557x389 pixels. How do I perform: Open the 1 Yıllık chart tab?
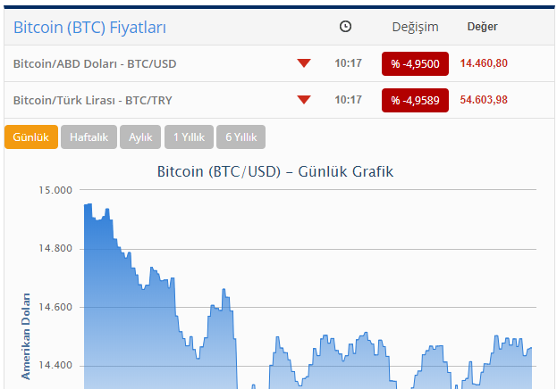(x=189, y=137)
